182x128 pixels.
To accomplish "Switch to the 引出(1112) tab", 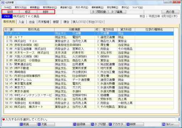I will (96, 22).
